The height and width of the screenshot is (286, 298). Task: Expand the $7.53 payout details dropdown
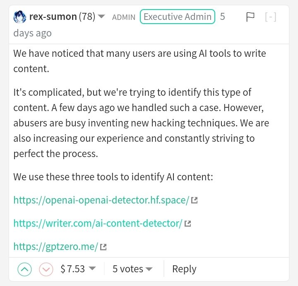click(x=92, y=269)
